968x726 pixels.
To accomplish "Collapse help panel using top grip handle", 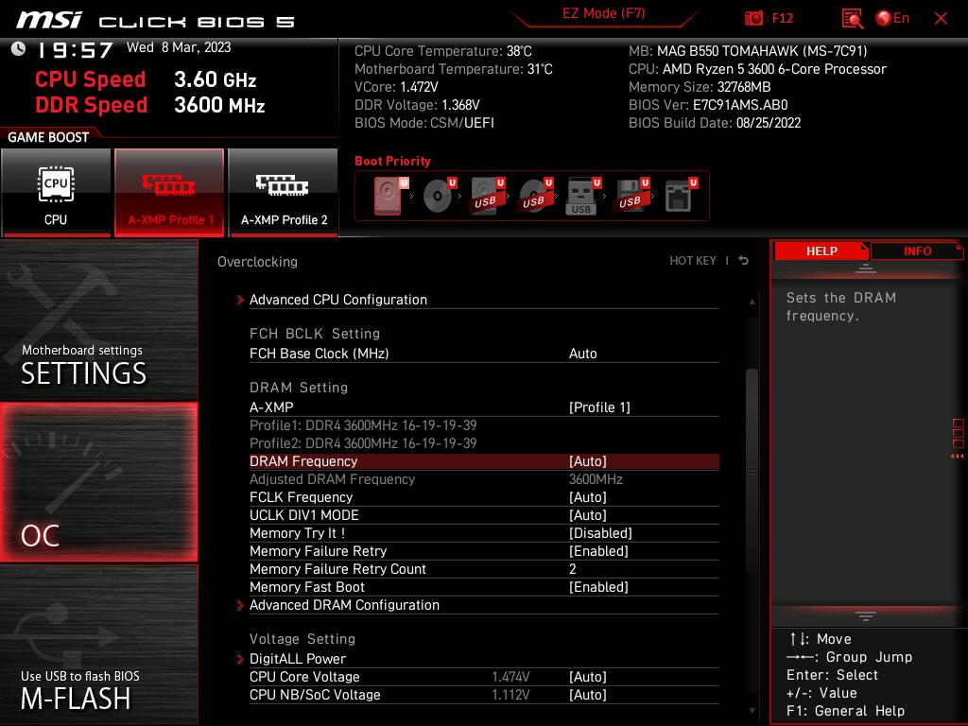I will (x=865, y=268).
